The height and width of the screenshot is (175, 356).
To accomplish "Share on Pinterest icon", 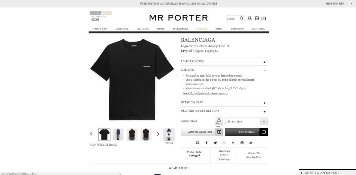I will (x=242, y=143).
